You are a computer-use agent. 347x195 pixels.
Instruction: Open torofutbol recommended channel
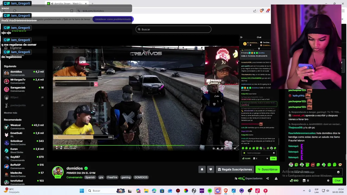click(24, 182)
